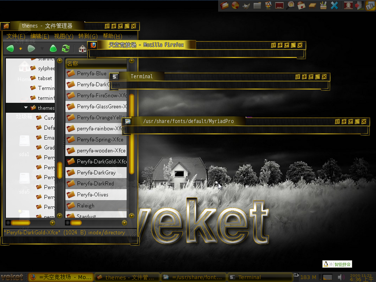Select the Emacs folder in tree
Screen dimensions: 376x282
point(46,137)
